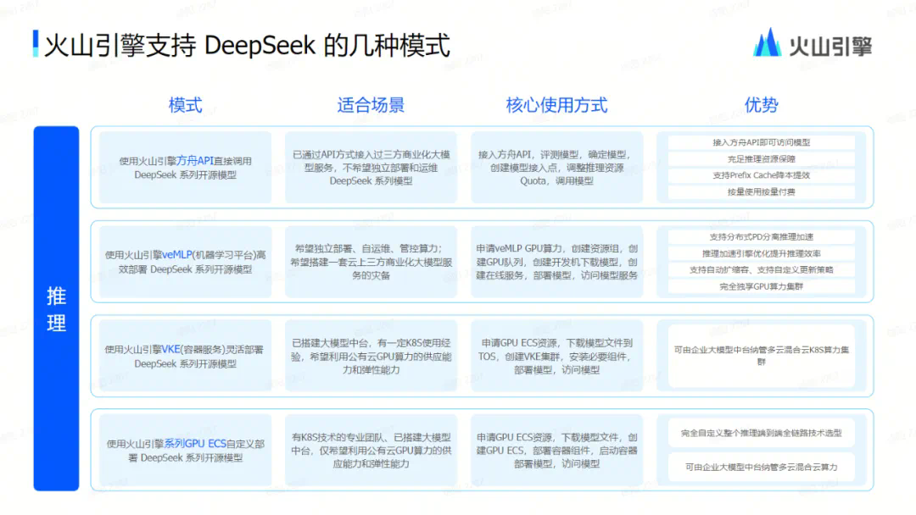Click the 核心使用方式 column header
916x515 pixels.
click(x=556, y=105)
